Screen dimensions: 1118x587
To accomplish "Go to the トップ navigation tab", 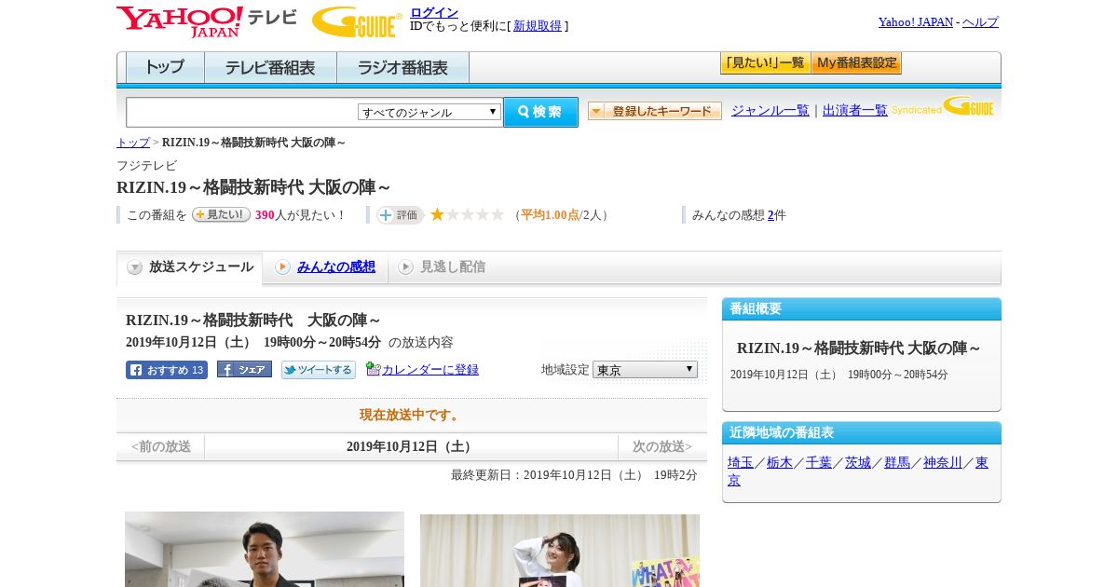I will 165,67.
